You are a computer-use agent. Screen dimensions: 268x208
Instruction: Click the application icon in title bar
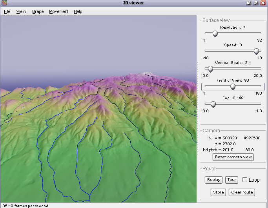(4, 3)
